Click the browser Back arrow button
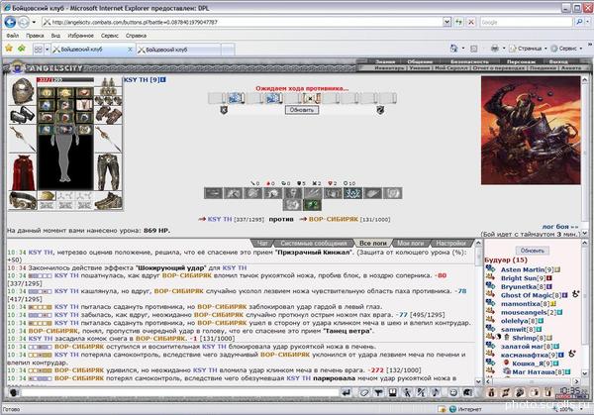This screenshot has height=415, width=594. coord(10,22)
